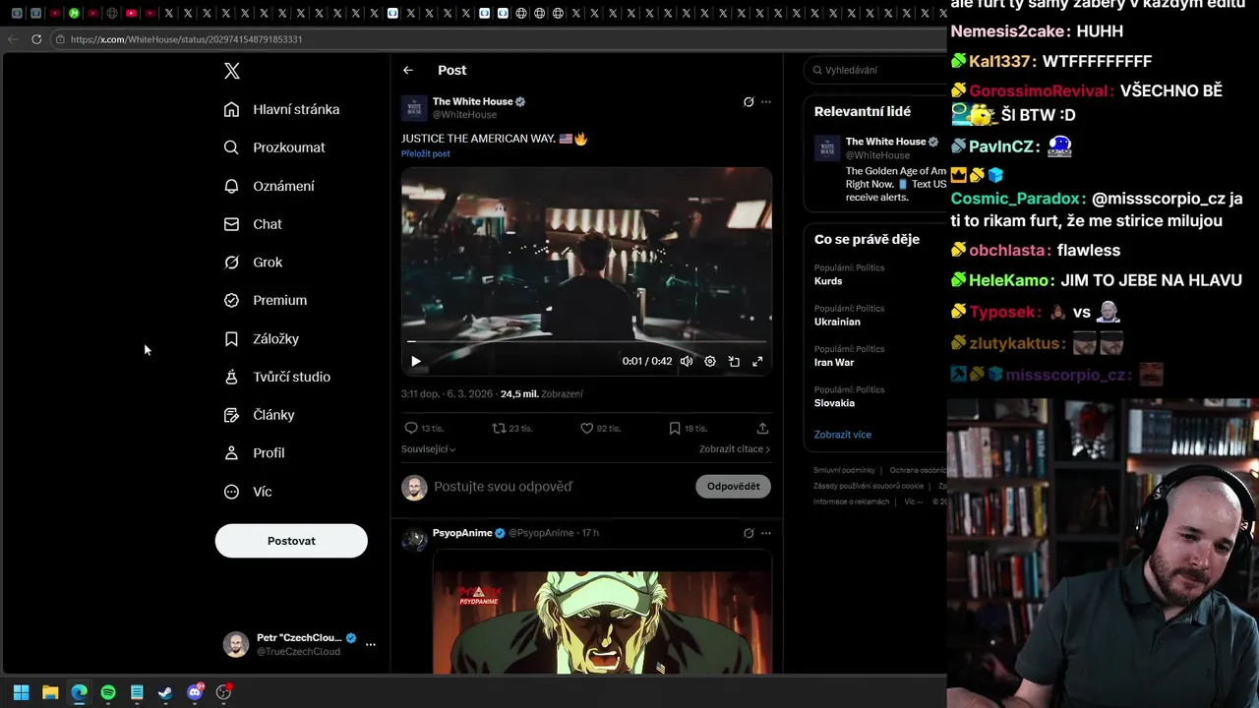Viewport: 1259px width, 708px height.
Task: Open File Explorer in taskbar
Action: (x=50, y=692)
